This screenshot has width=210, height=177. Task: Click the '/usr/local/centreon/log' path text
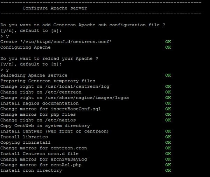(77, 87)
